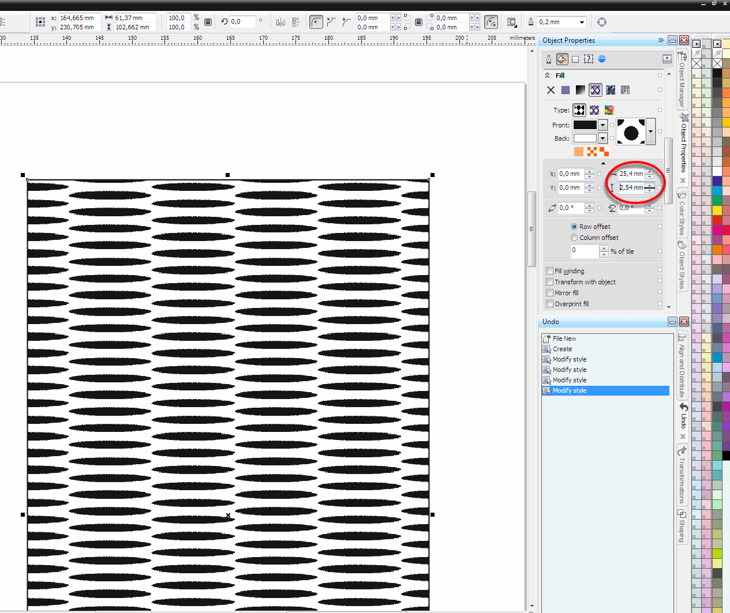Viewport: 730px width, 613px height.
Task: Open the pattern preview picker dropdown
Action: [650, 131]
